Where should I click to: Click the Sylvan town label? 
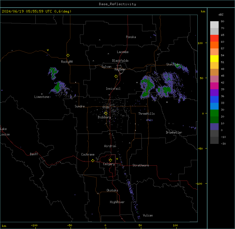106,67
